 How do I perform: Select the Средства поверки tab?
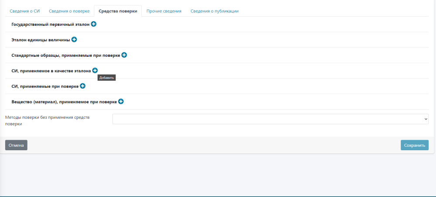pos(118,11)
